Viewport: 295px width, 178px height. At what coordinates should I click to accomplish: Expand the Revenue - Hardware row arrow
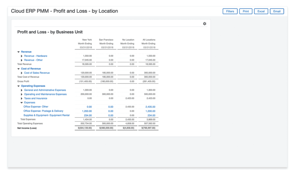pos(22,56)
